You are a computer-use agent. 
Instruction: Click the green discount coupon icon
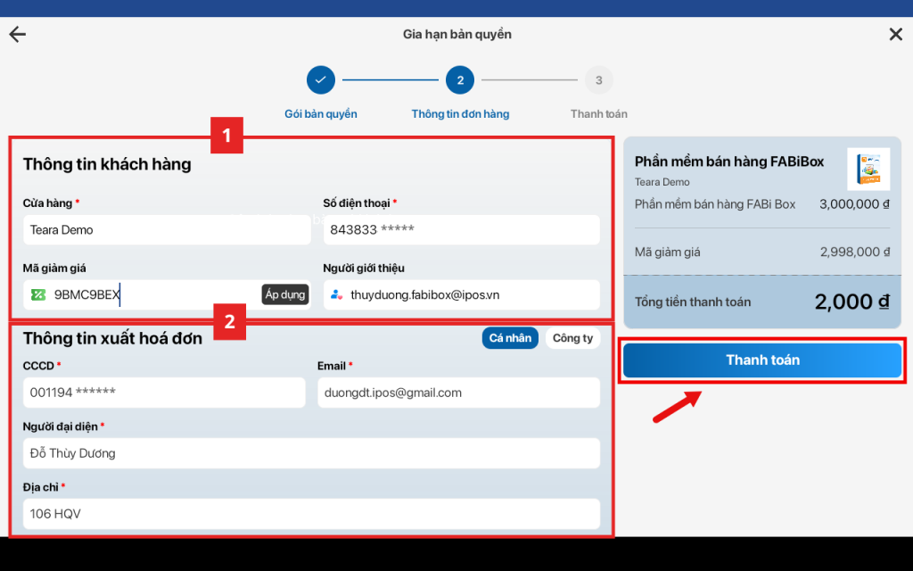coord(38,294)
